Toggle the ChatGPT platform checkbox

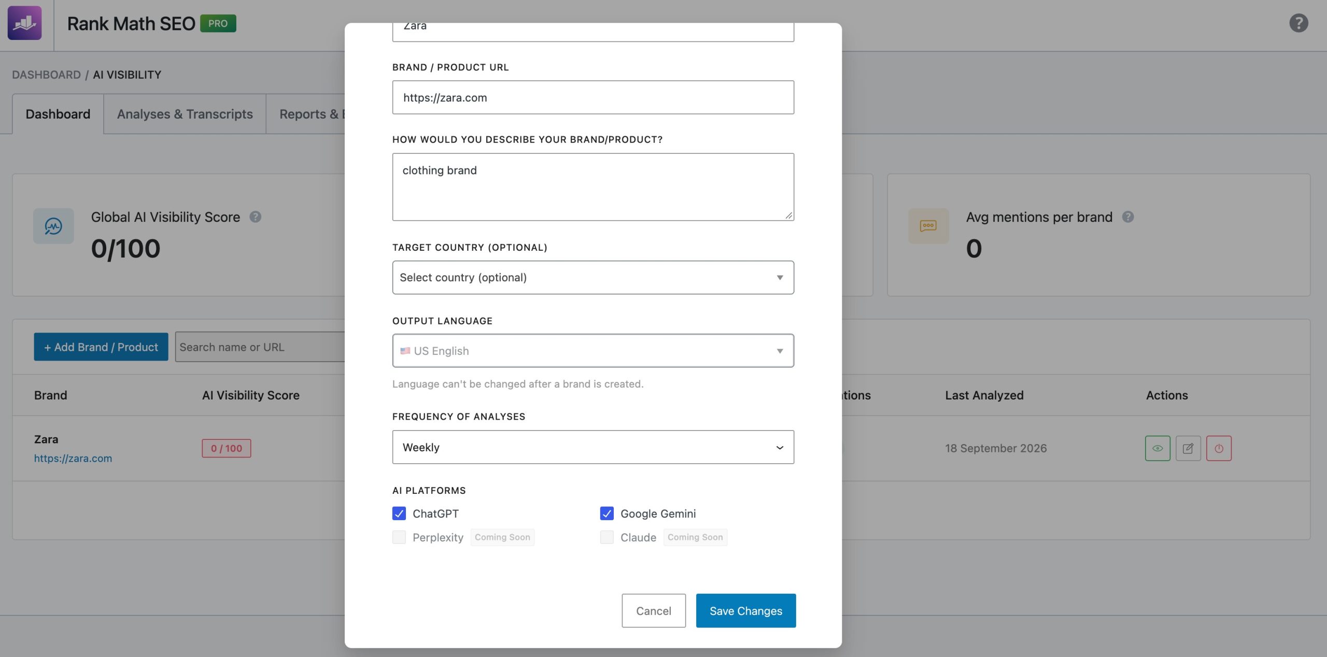point(399,513)
